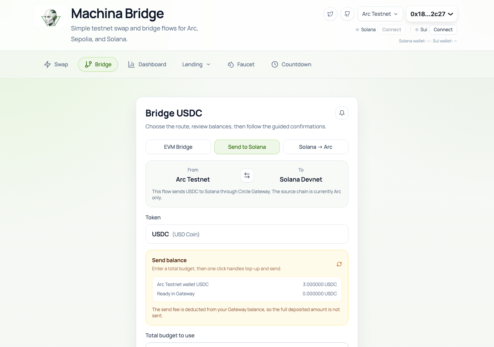
Task: Click the Machina Bridge title
Action: [117, 13]
